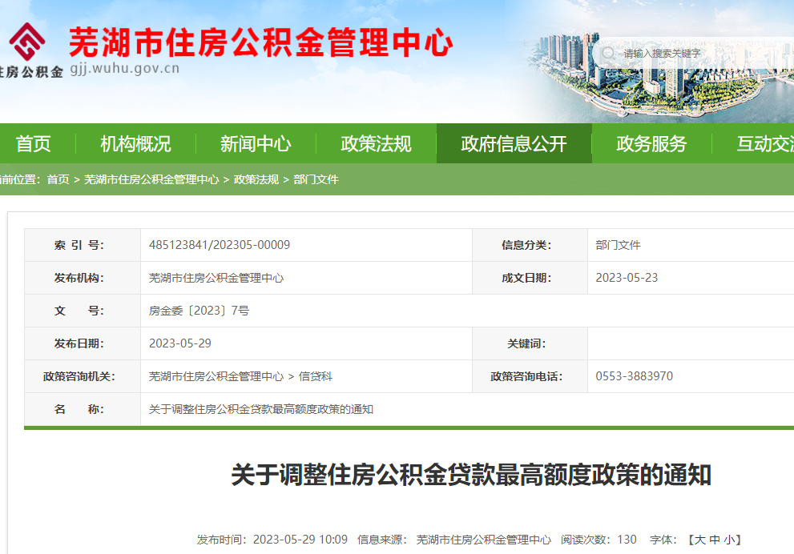
Task: Click the 首页 breadcrumb link
Action: point(58,179)
